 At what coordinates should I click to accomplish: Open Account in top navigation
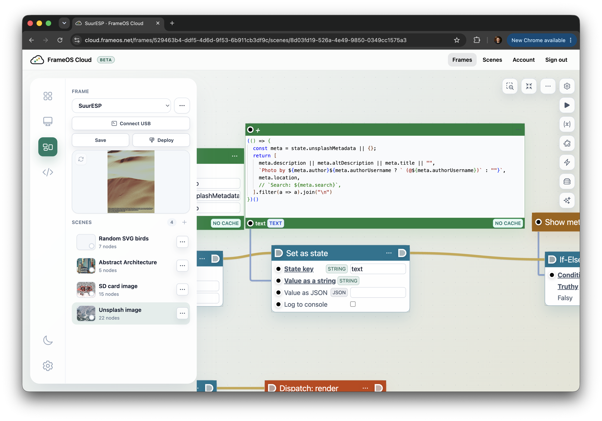[523, 60]
